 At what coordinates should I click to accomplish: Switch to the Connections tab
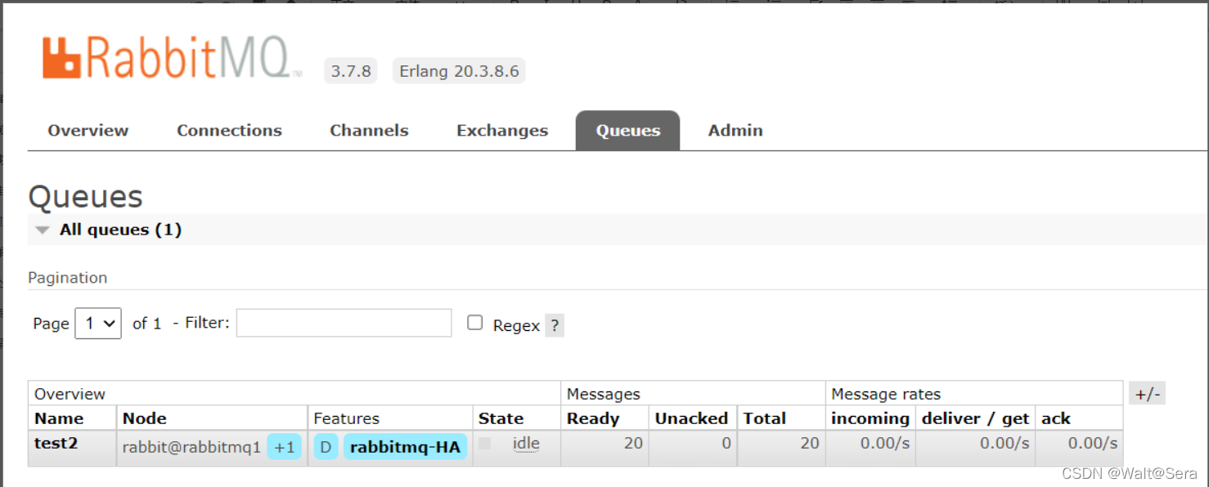point(229,131)
